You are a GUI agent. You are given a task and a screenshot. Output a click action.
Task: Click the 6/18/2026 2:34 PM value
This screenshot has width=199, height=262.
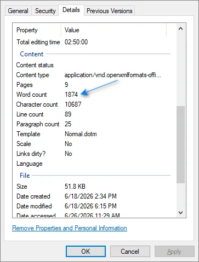[x=90, y=196]
